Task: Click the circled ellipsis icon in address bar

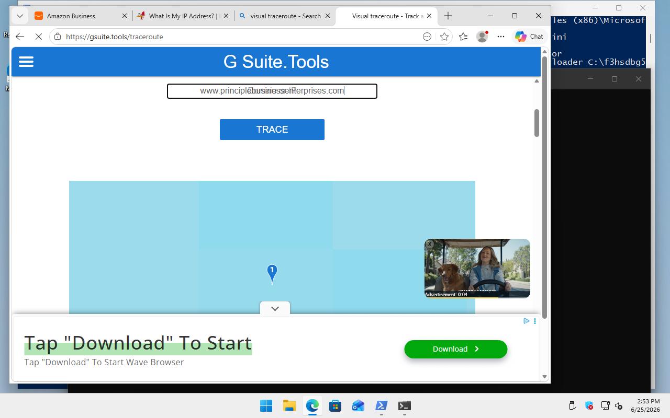Action: pyautogui.click(x=427, y=37)
